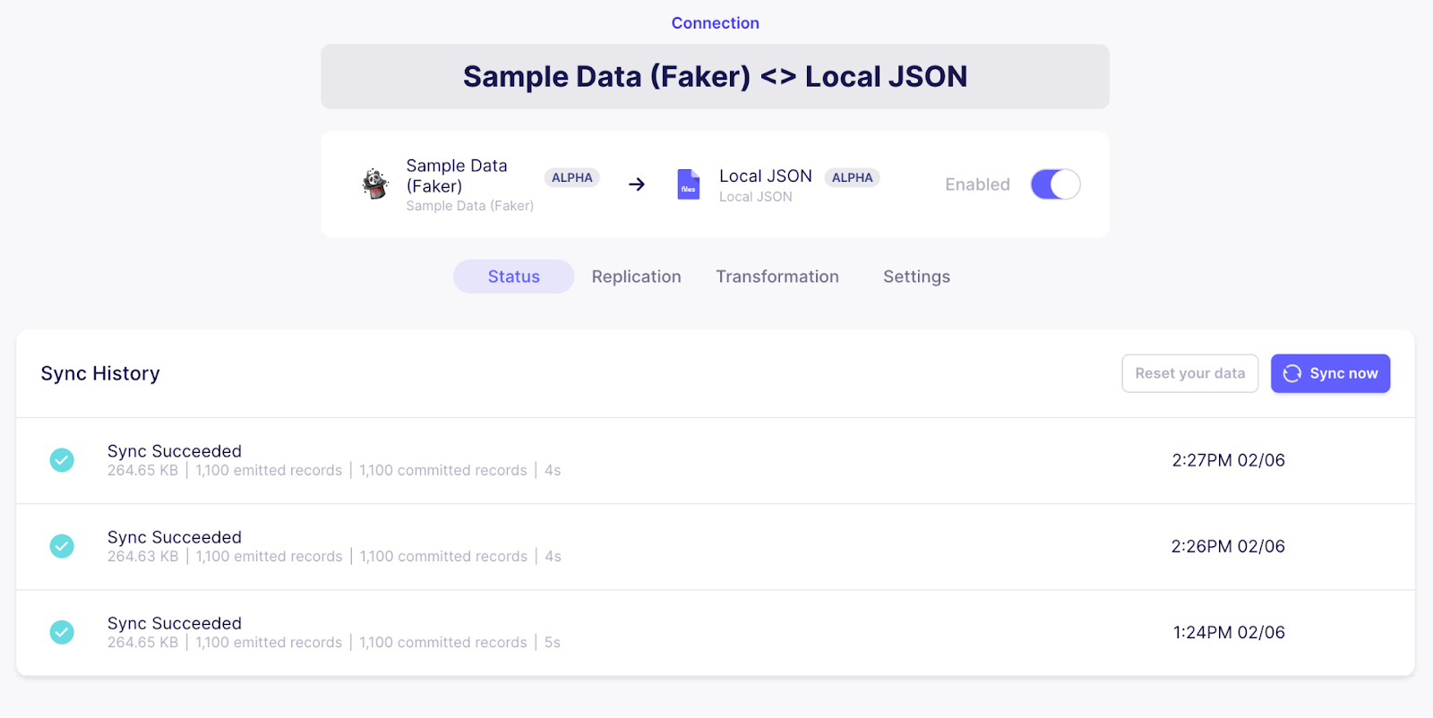Viewport: 1433px width, 718px height.
Task: Expand the 2:26PM Sync Succeeded entry
Action: [x=175, y=537]
